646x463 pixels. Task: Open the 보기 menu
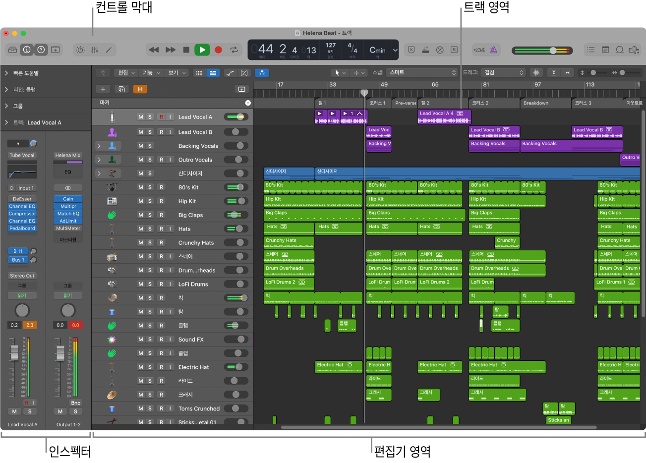coord(176,73)
